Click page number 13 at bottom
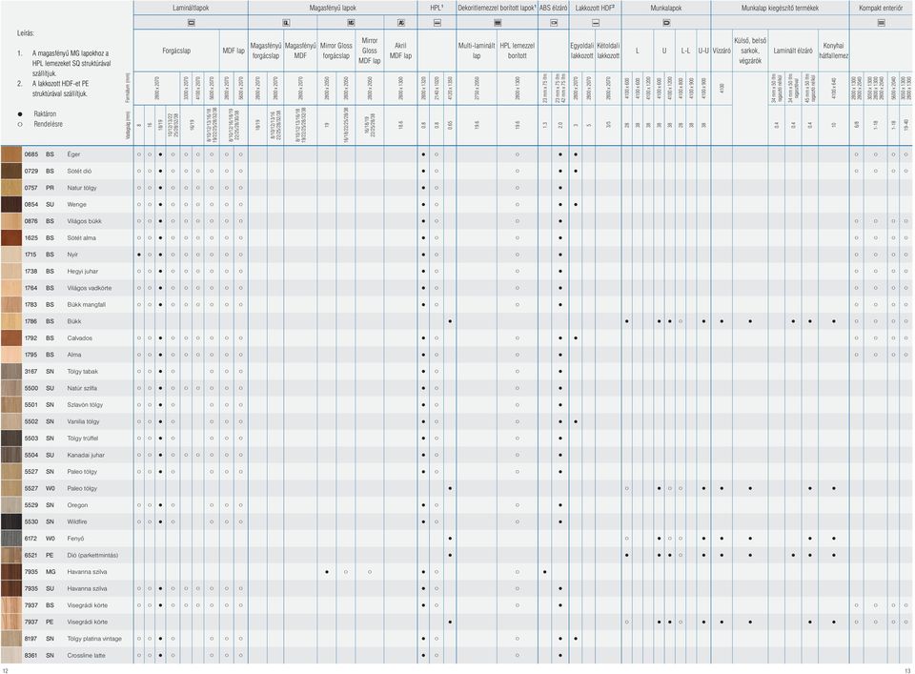Screen dimensions: 915x674 (907, 671)
